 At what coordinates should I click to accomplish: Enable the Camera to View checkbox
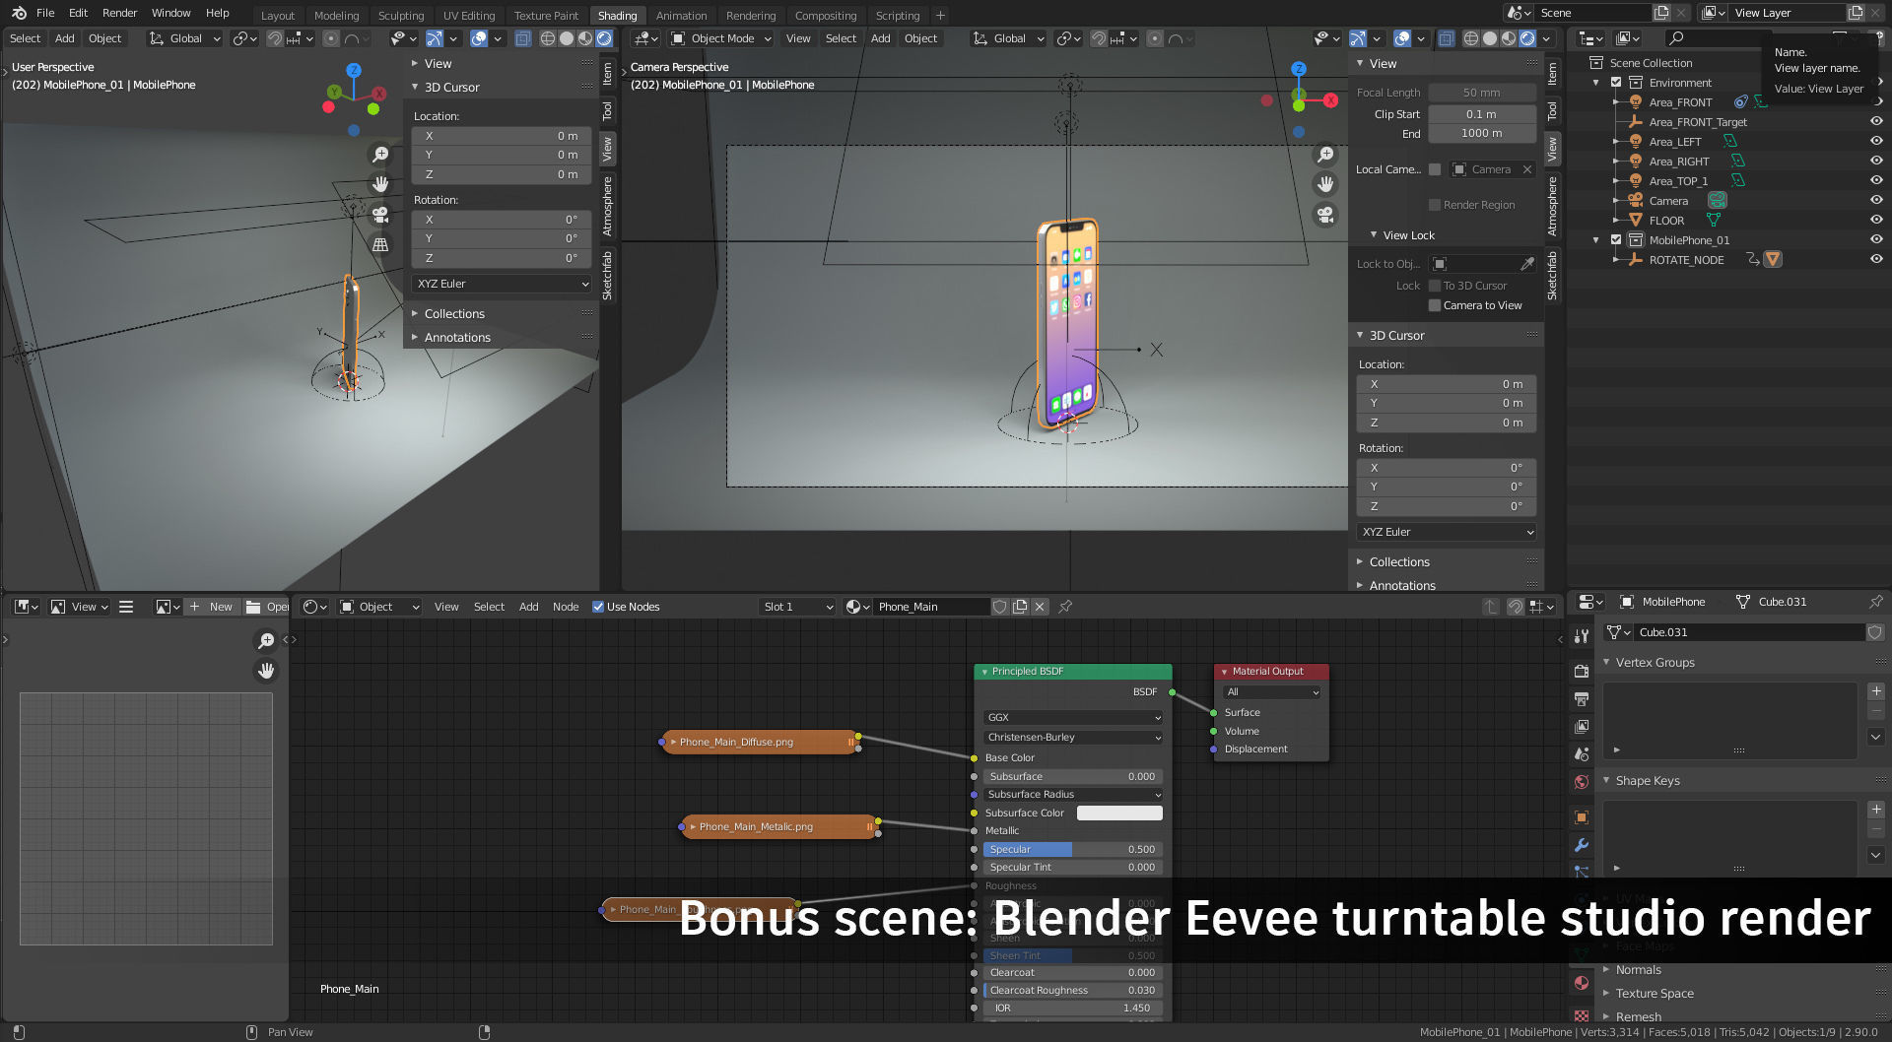[x=1435, y=305]
